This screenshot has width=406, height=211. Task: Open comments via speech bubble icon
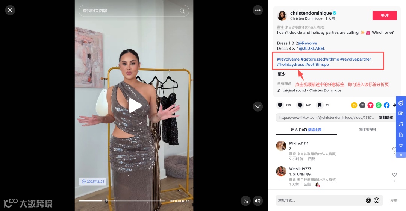[300, 105]
